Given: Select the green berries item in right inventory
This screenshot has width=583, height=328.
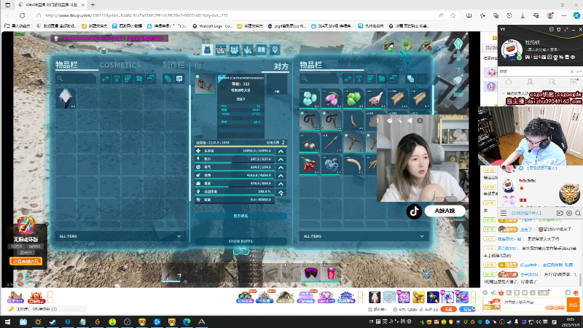Looking at the screenshot, I should pos(353,98).
